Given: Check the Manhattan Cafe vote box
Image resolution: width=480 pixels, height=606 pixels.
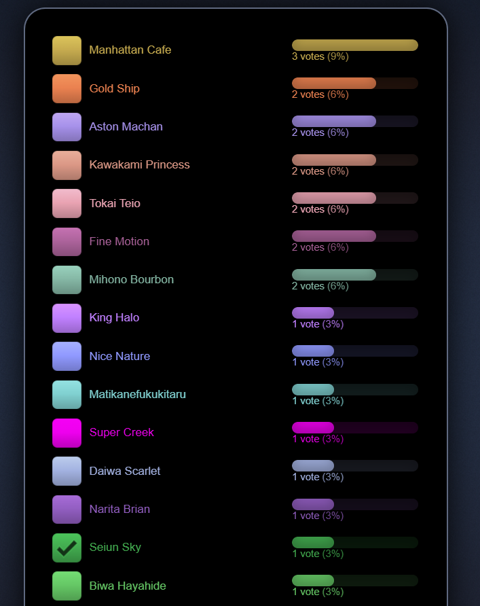Looking at the screenshot, I should tap(67, 51).
